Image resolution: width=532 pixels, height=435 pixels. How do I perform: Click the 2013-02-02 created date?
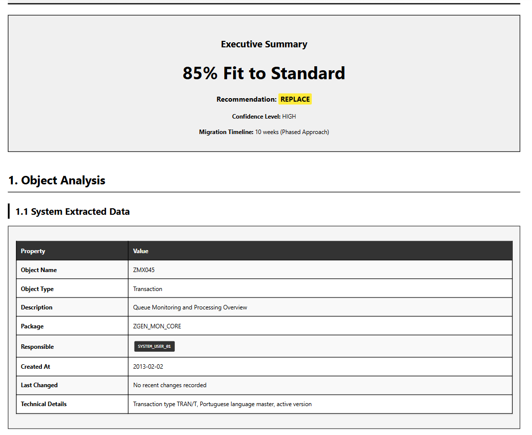148,367
